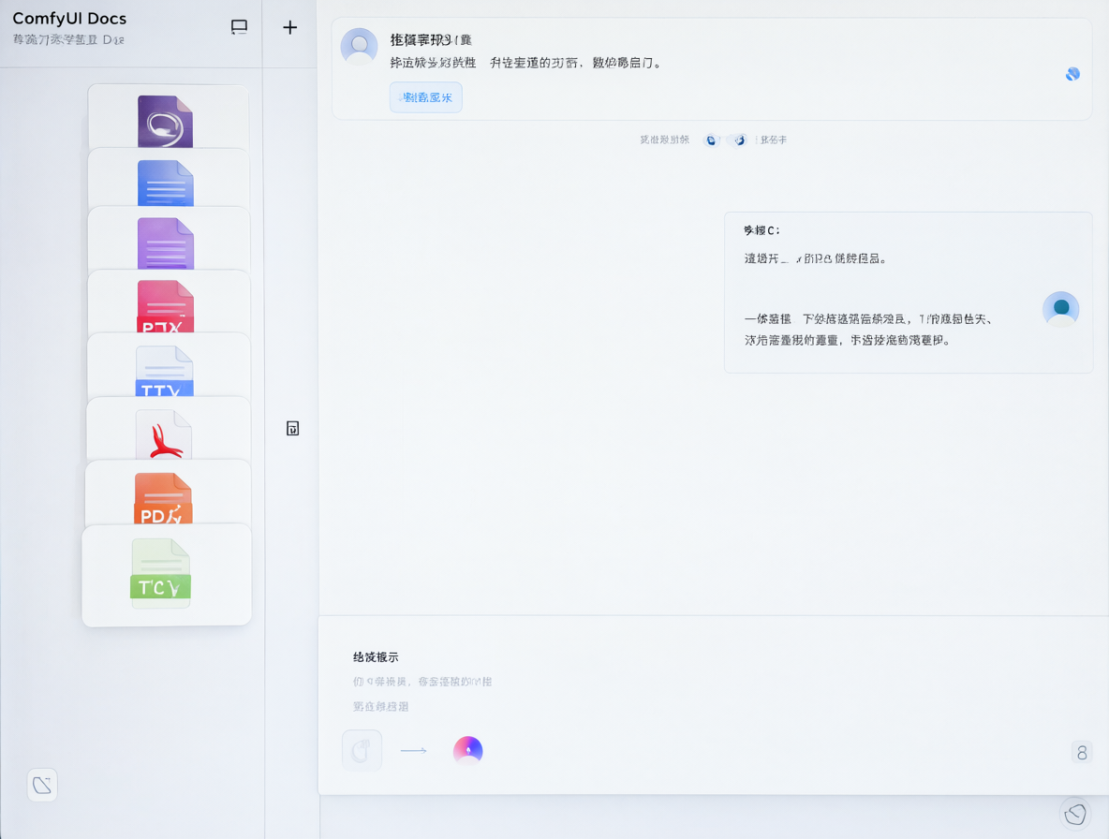Click the ComfyUI Docs title
Image resolution: width=1109 pixels, height=839 pixels.
(x=69, y=19)
